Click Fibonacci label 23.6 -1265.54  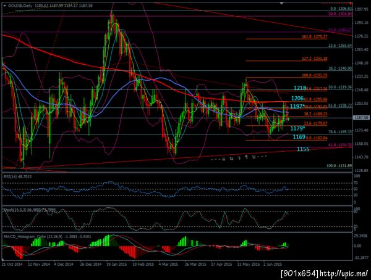point(340,46)
